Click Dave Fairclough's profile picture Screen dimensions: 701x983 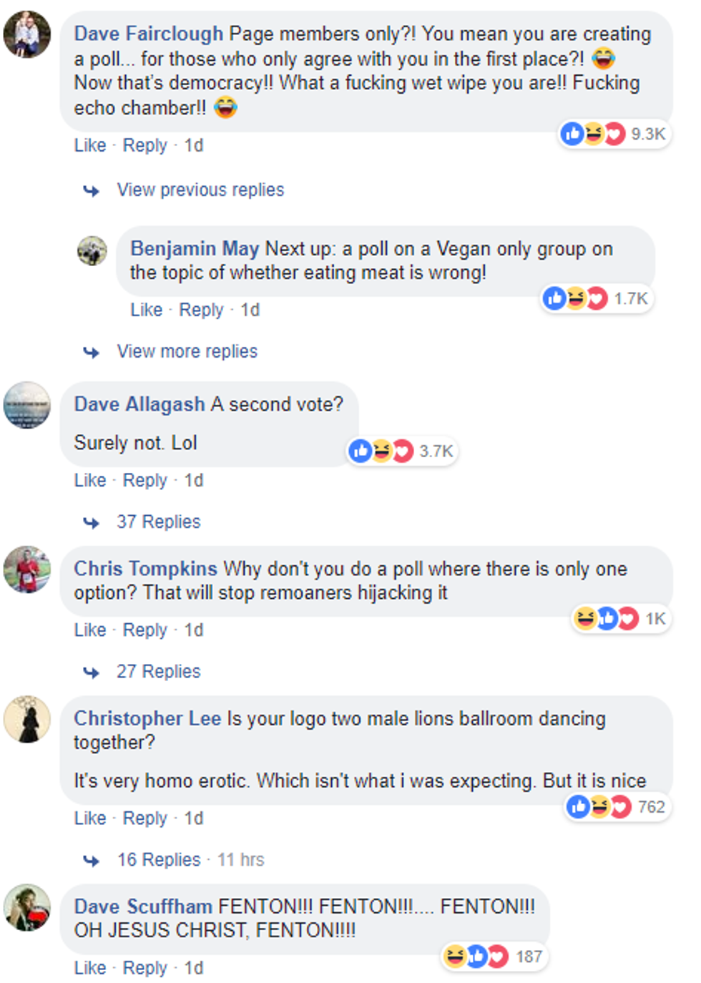pyautogui.click(x=27, y=34)
